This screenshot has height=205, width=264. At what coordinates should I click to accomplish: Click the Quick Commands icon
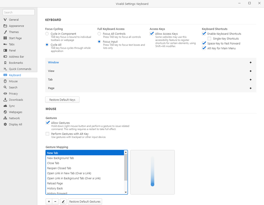tap(5, 69)
